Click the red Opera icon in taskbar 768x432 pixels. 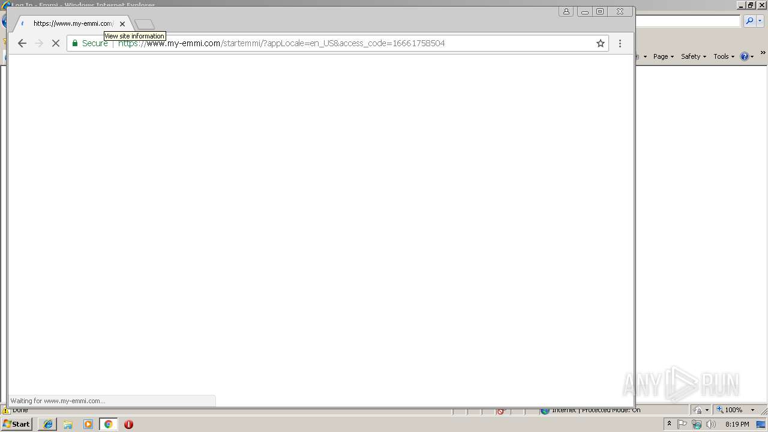click(x=128, y=424)
